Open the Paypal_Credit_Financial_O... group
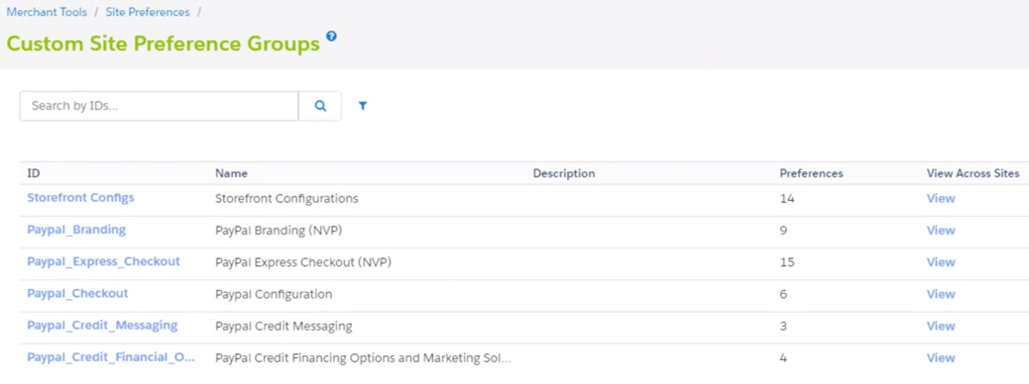This screenshot has width=1029, height=384. 111,358
